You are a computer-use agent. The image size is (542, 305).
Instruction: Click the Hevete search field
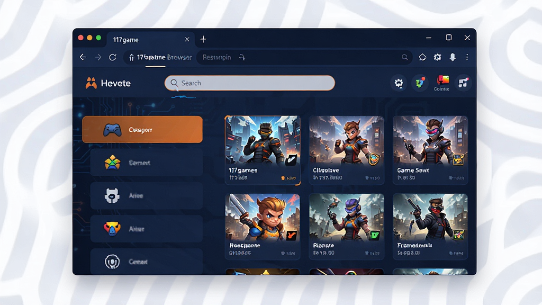pyautogui.click(x=250, y=83)
